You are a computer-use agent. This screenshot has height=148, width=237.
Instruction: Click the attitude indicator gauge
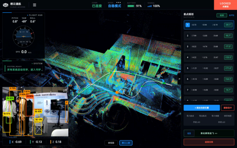(x=23, y=37)
